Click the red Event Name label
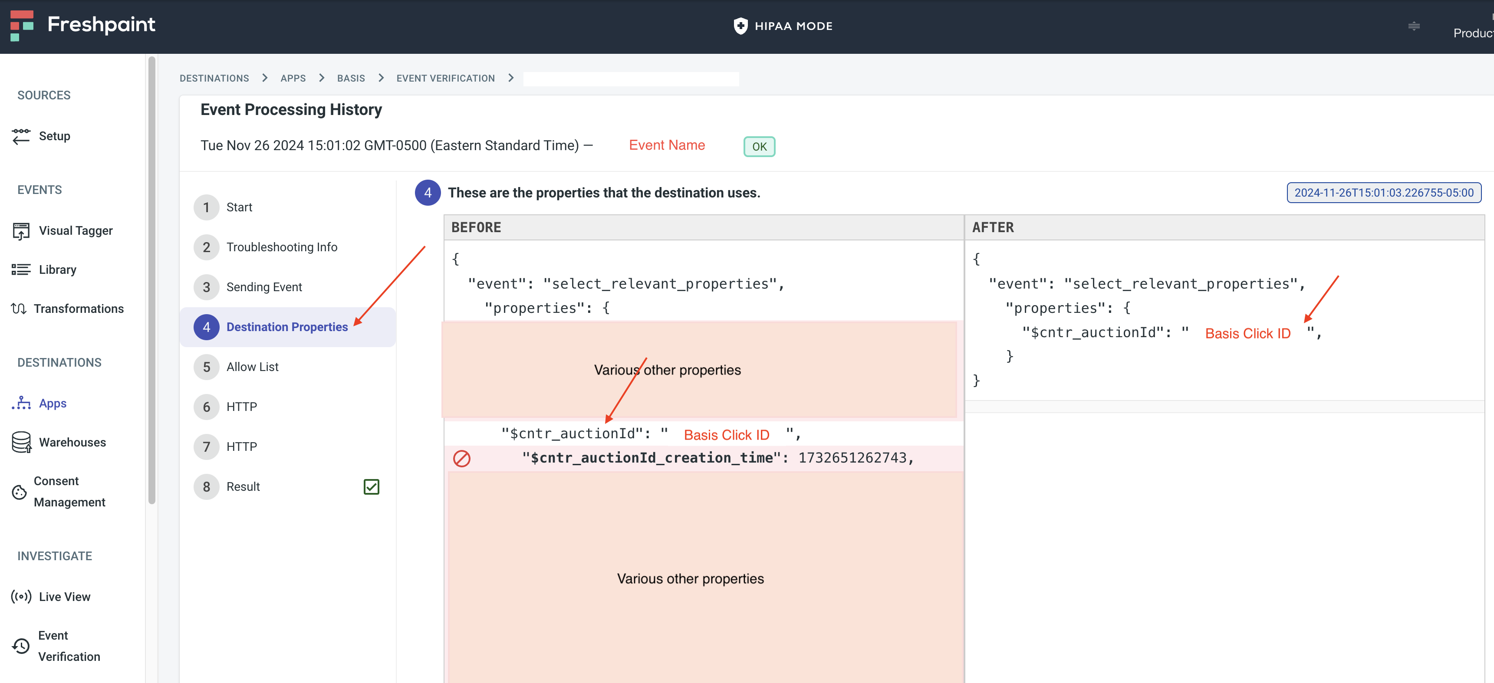Viewport: 1494px width, 683px height. point(667,145)
